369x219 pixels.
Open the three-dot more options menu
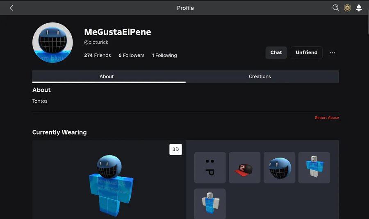332,53
